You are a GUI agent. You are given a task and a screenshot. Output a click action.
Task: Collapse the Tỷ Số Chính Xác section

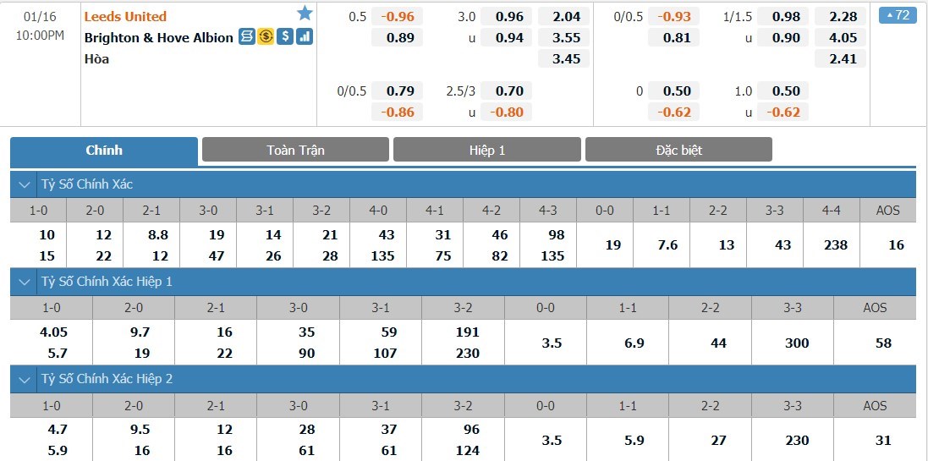(x=23, y=184)
